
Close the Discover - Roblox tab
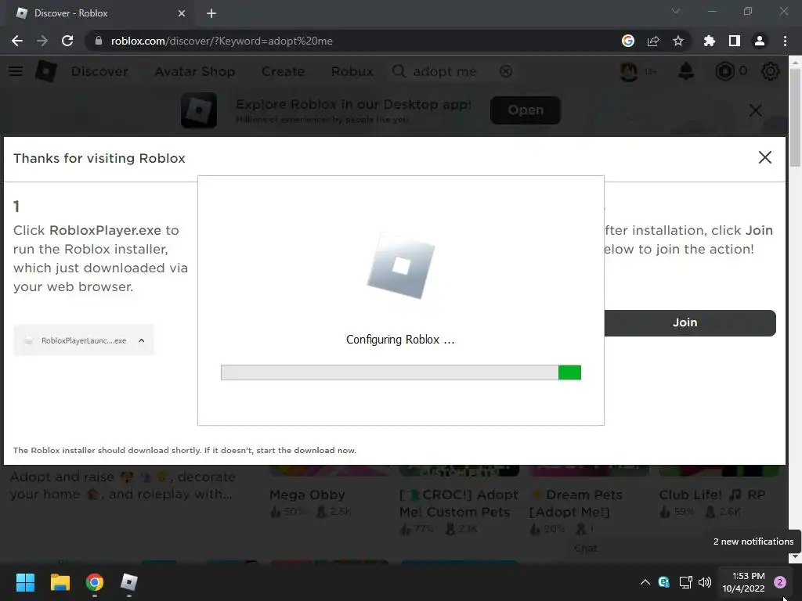click(x=182, y=13)
